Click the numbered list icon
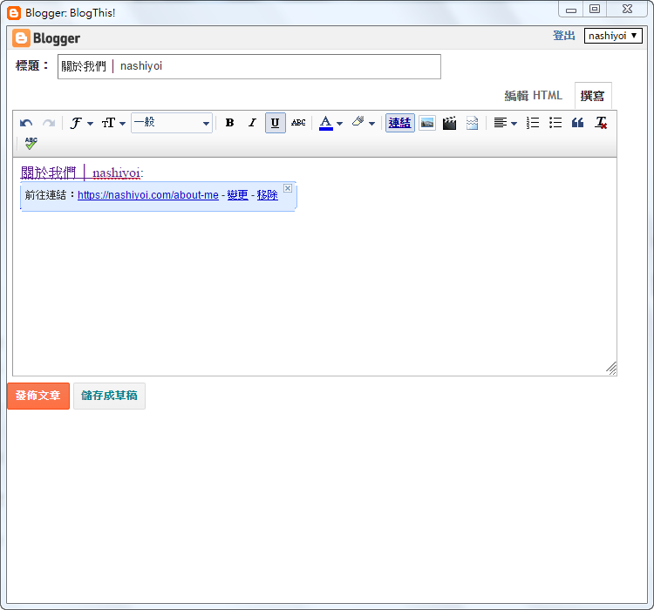 point(533,123)
